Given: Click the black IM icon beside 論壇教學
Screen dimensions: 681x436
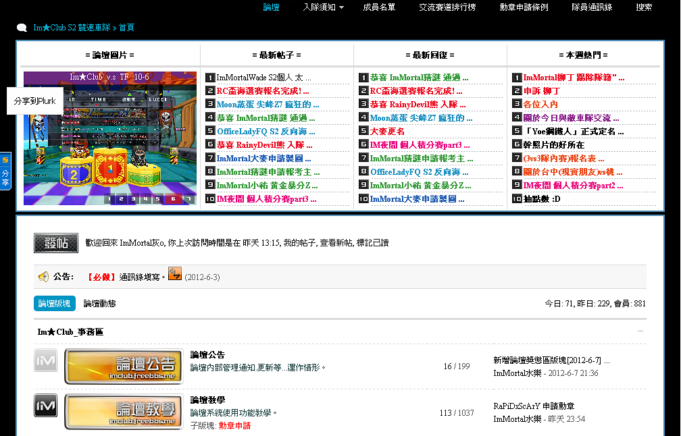Looking at the screenshot, I should click(46, 405).
